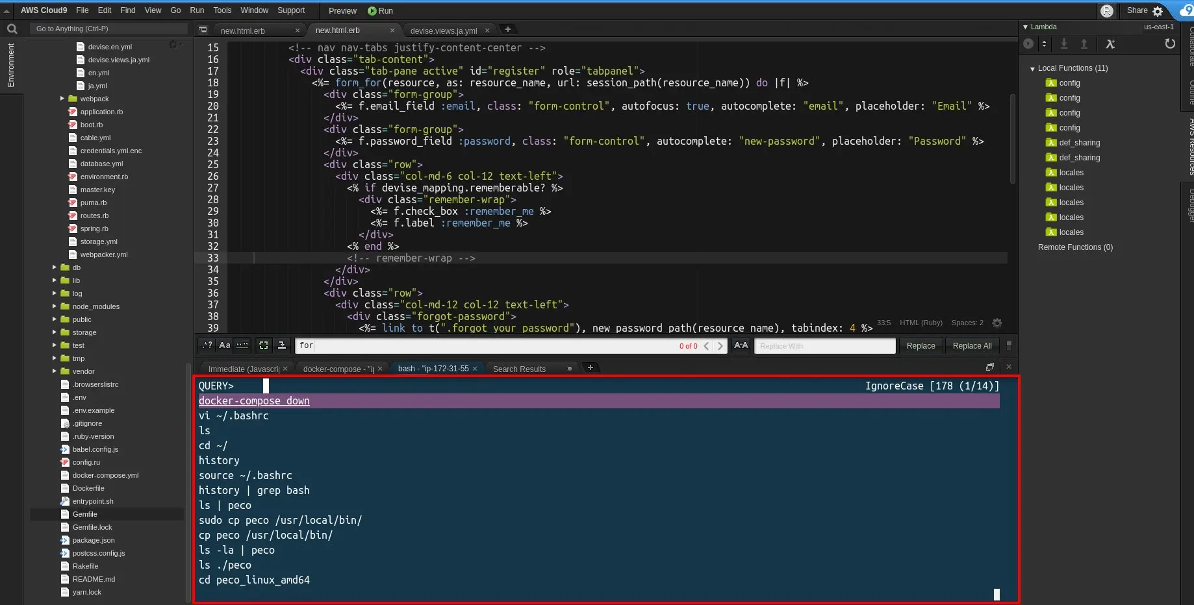1194x605 pixels.
Task: Close the console panel with X icon
Action: click(1009, 367)
